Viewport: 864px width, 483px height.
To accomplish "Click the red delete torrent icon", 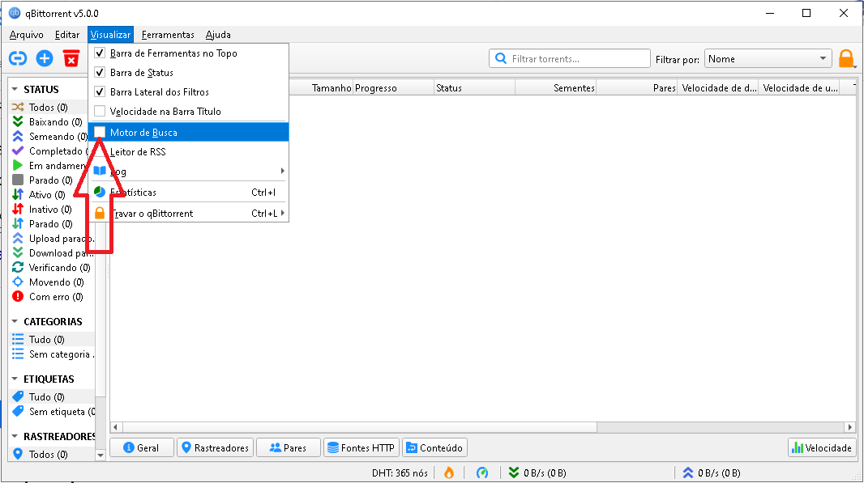I will click(71, 57).
